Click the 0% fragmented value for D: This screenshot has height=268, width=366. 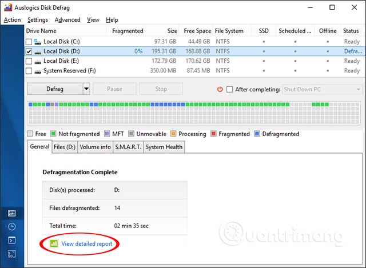pos(138,51)
